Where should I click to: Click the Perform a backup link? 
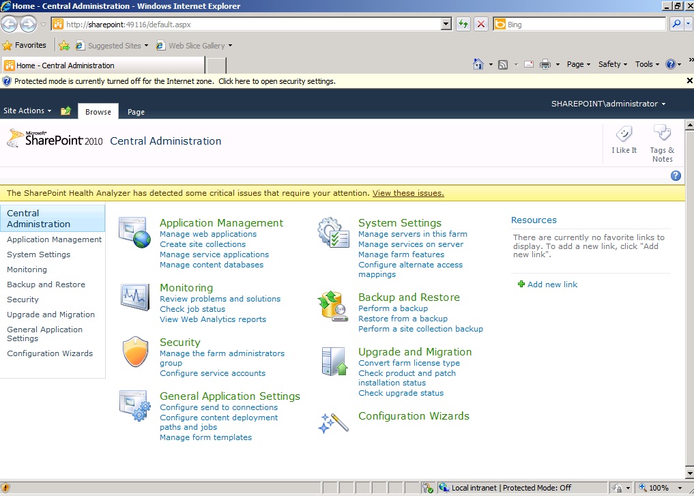393,308
